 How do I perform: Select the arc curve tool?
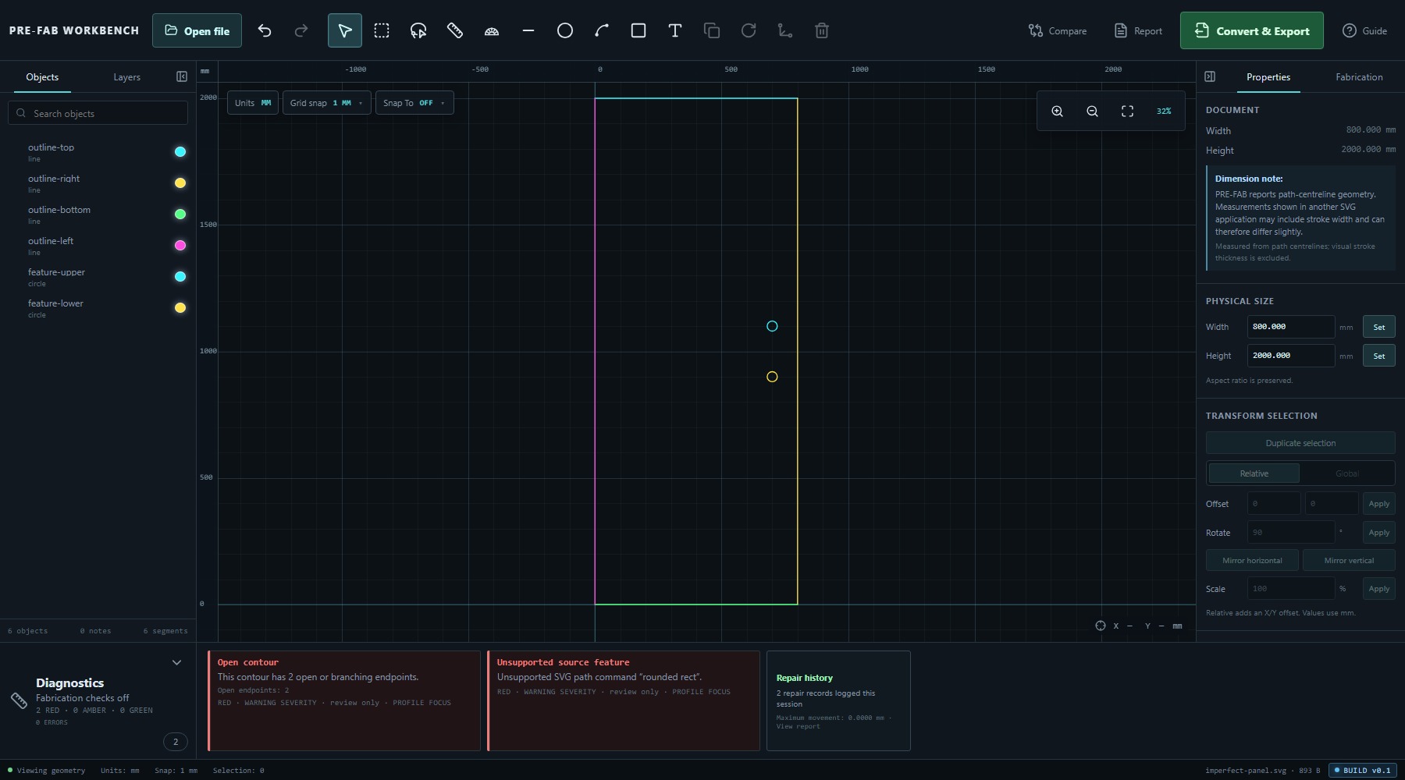(602, 30)
